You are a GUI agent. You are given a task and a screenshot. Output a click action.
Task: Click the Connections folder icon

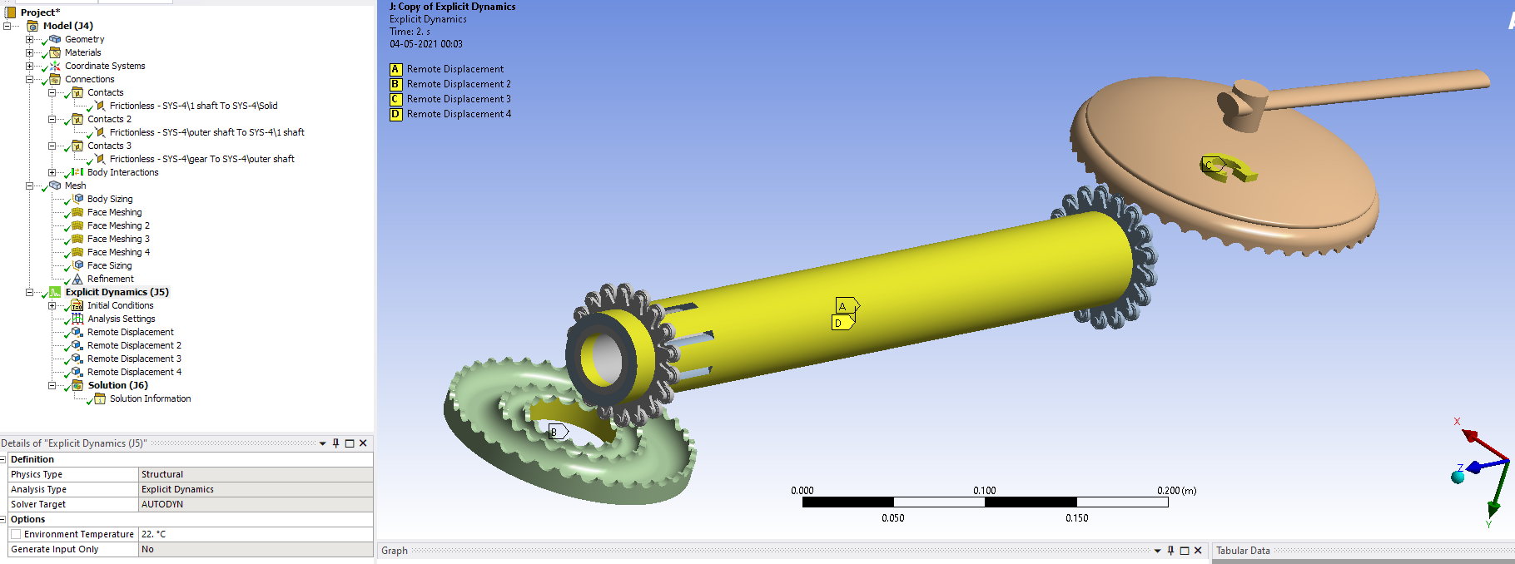55,79
